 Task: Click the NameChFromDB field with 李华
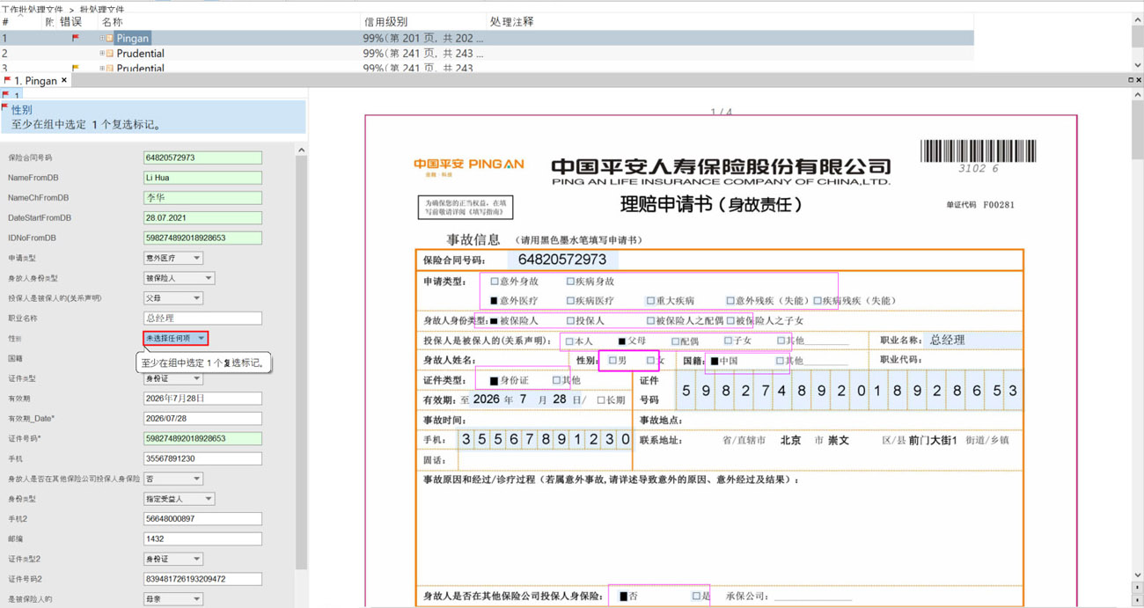(202, 198)
